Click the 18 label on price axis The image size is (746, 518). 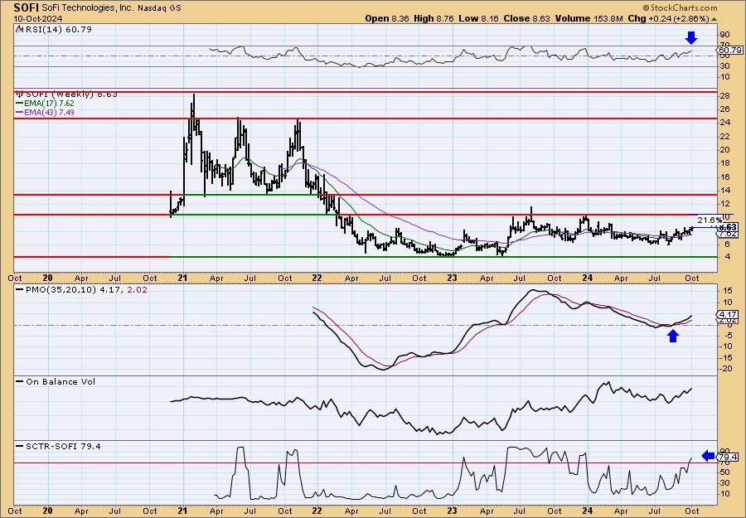725,163
